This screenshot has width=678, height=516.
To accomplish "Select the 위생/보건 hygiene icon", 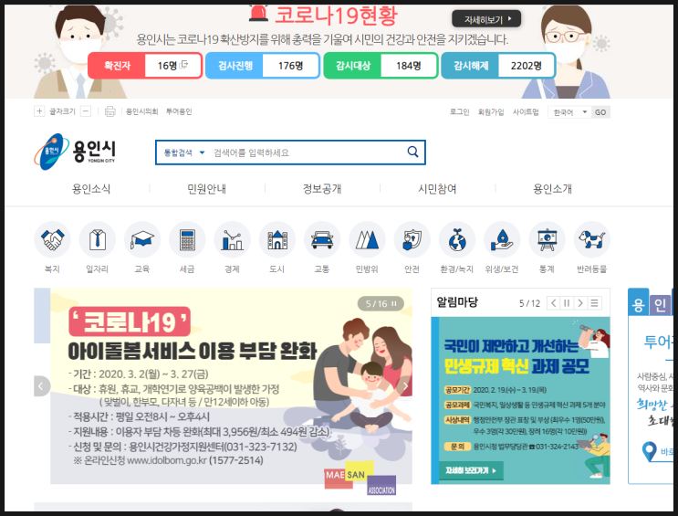I will [502, 239].
